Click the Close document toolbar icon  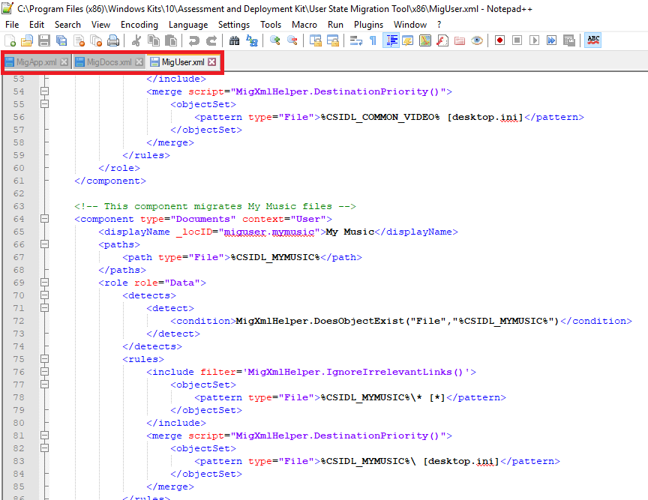pyautogui.click(x=79, y=40)
